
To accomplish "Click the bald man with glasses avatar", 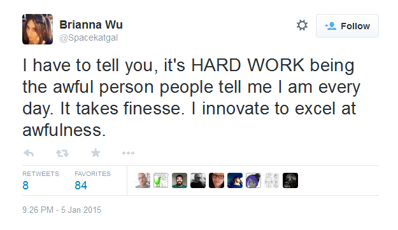I will tap(143, 180).
